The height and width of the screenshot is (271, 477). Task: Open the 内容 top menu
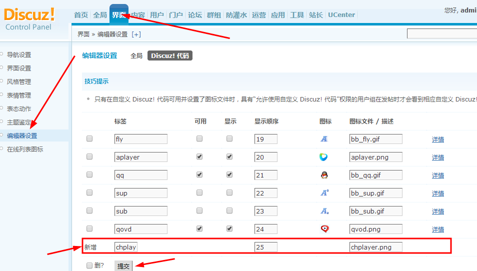(x=138, y=15)
